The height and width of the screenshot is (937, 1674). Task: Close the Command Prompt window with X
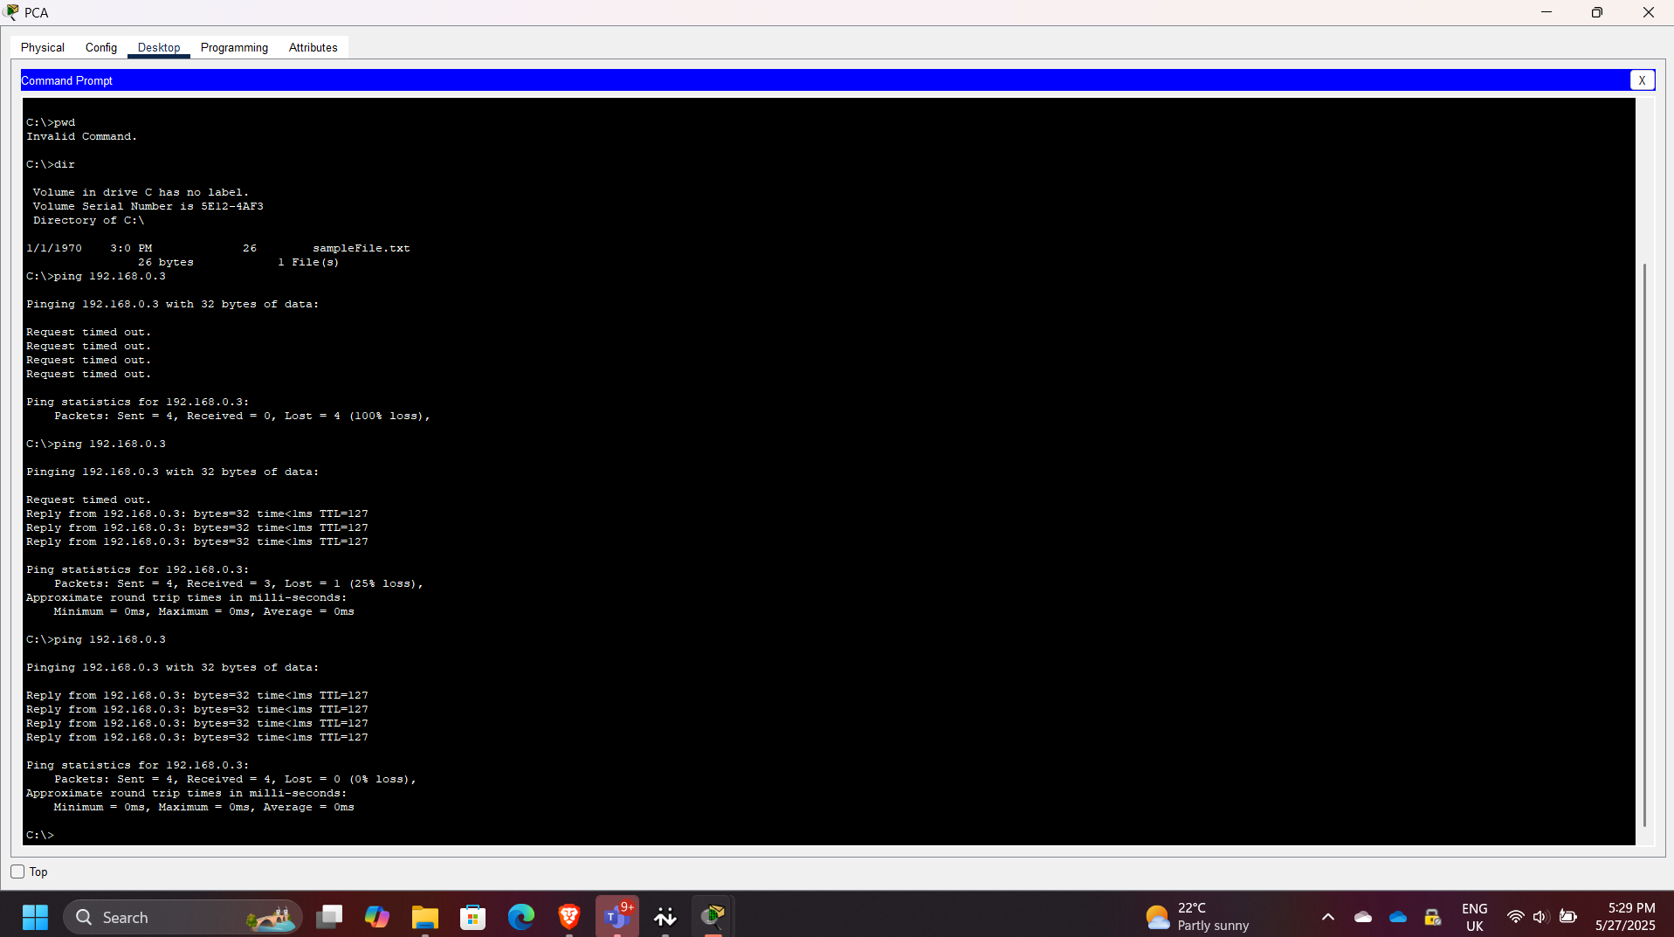[x=1643, y=79]
